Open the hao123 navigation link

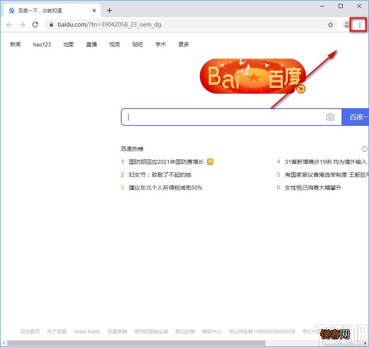tap(42, 44)
